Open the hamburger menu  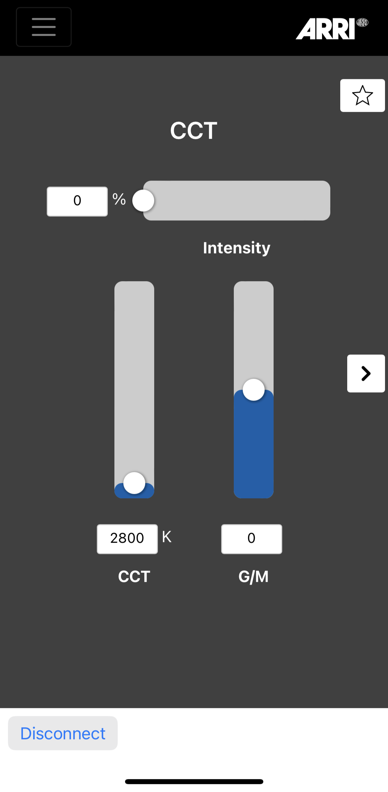[x=44, y=27]
